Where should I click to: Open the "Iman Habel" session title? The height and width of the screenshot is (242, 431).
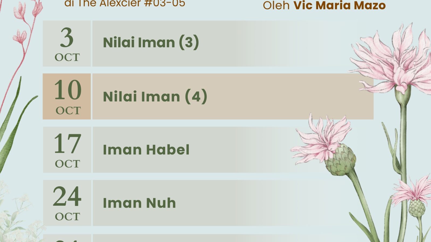(146, 150)
